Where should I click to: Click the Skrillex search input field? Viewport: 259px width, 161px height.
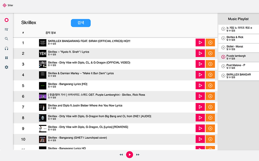pos(44,23)
